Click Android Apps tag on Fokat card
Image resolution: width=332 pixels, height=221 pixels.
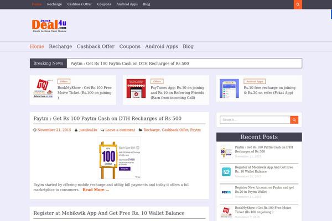(255, 81)
